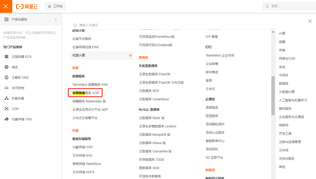Click the 云解析 DNS icon
Screen dimensions: 316x179
coord(7,77)
